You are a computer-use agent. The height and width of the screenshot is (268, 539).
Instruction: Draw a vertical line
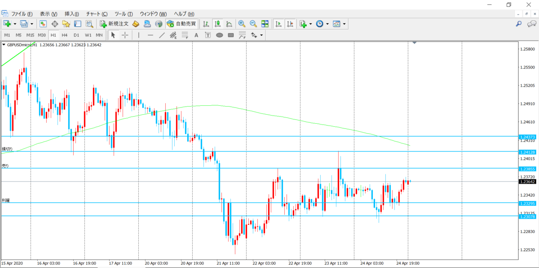(139, 35)
